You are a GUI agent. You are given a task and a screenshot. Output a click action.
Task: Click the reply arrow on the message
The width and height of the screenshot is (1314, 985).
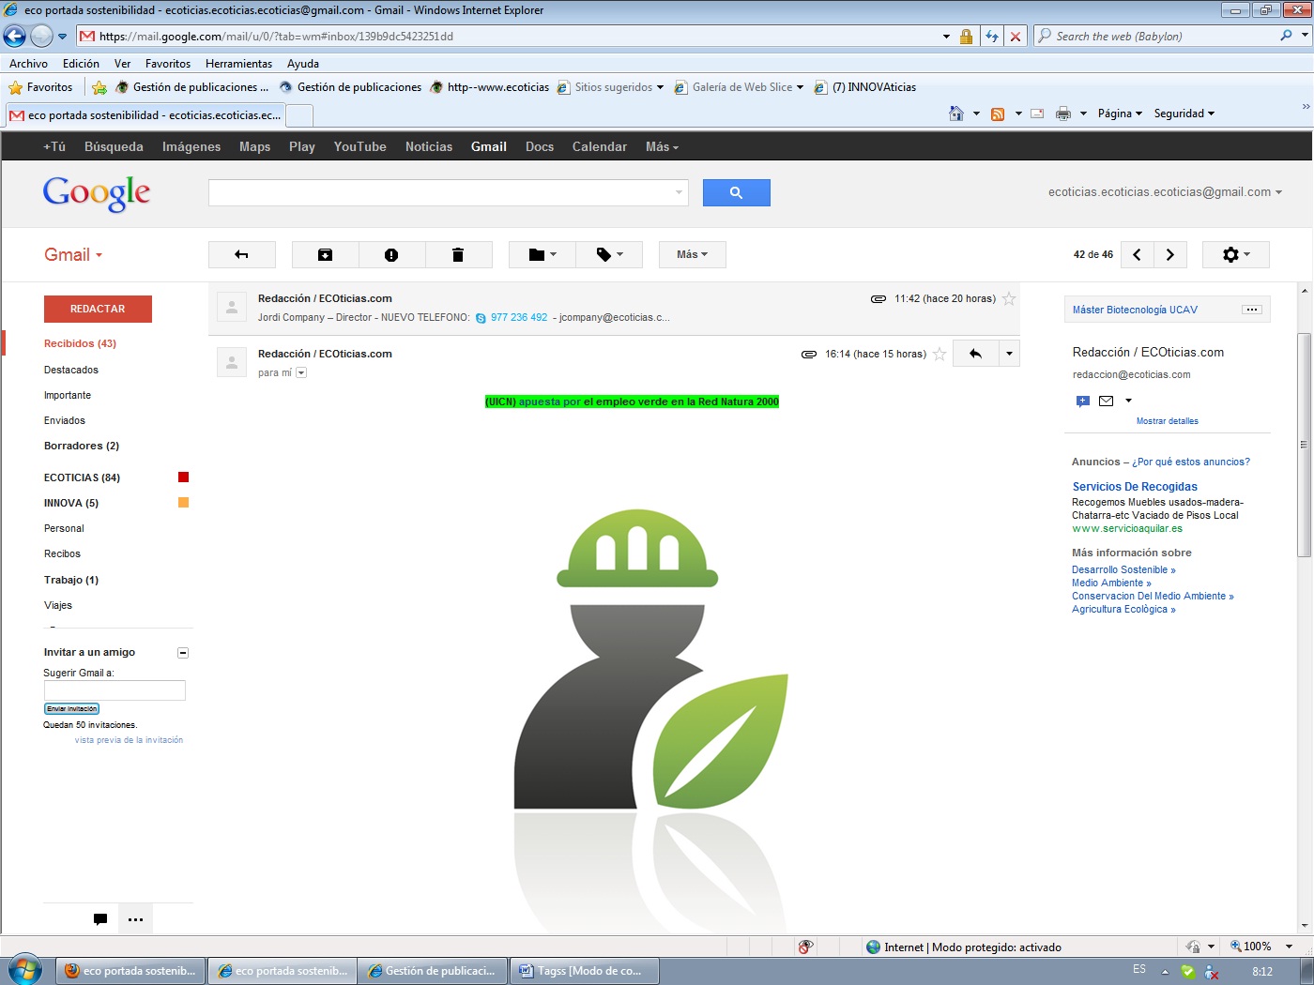975,354
